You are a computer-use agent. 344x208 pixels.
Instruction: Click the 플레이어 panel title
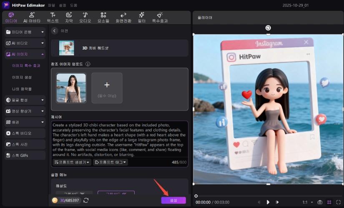tap(205, 18)
